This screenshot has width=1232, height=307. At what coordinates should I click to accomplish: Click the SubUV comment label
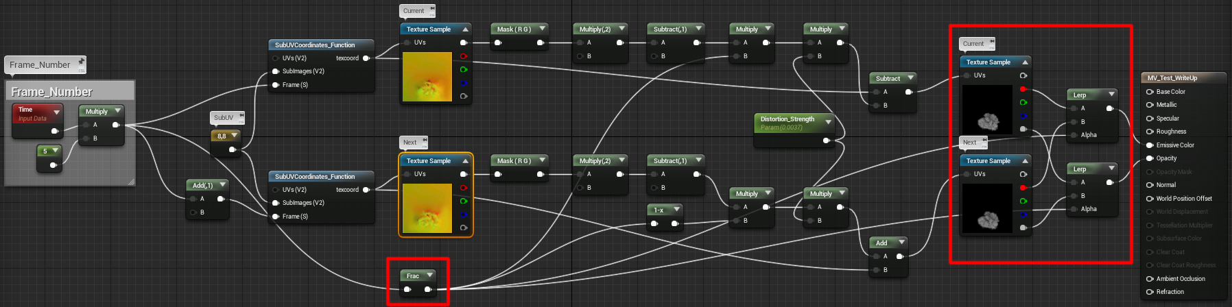pos(224,117)
